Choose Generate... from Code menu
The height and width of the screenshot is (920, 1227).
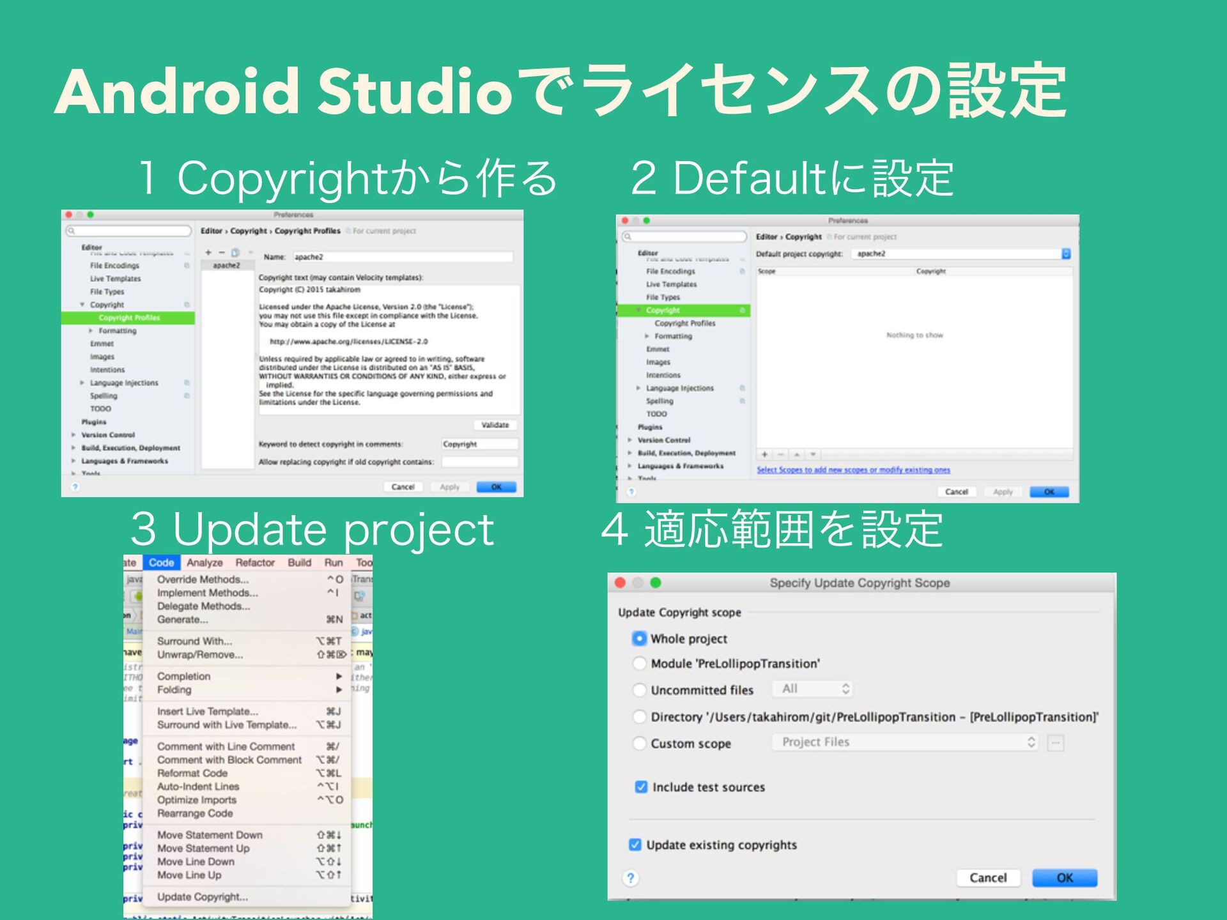coord(246,619)
